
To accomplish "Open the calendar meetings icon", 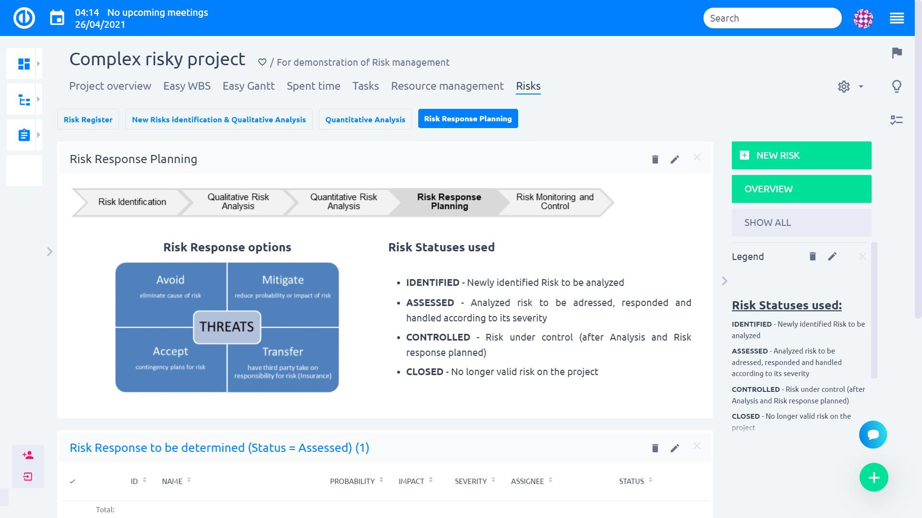I will pyautogui.click(x=57, y=18).
